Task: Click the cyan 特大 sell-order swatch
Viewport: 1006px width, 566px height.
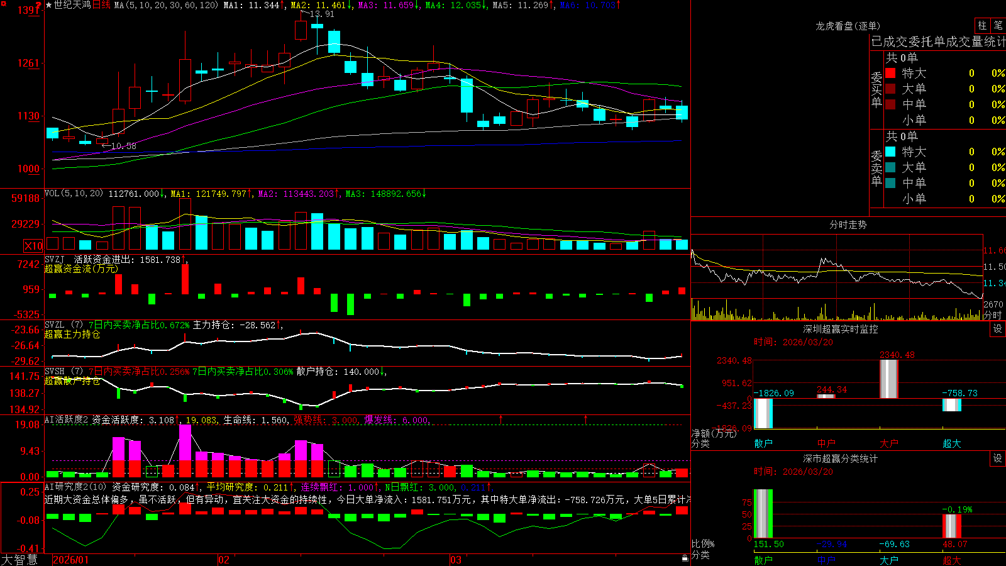Action: tap(890, 152)
